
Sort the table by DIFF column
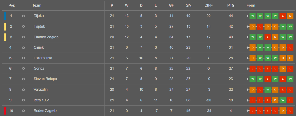coord(208,6)
